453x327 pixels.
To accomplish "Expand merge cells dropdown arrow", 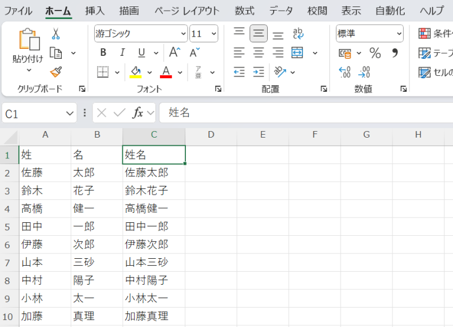I will [x=315, y=53].
